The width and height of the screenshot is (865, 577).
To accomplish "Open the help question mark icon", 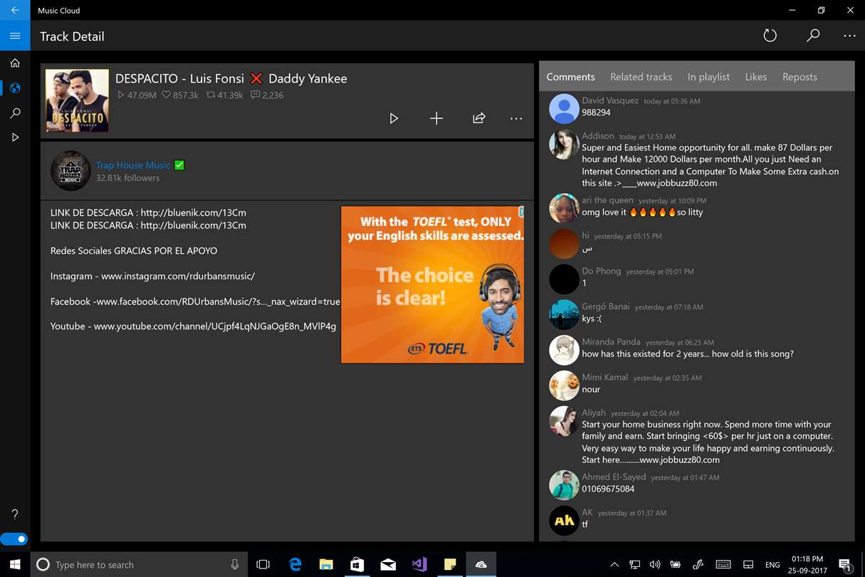I will point(15,514).
